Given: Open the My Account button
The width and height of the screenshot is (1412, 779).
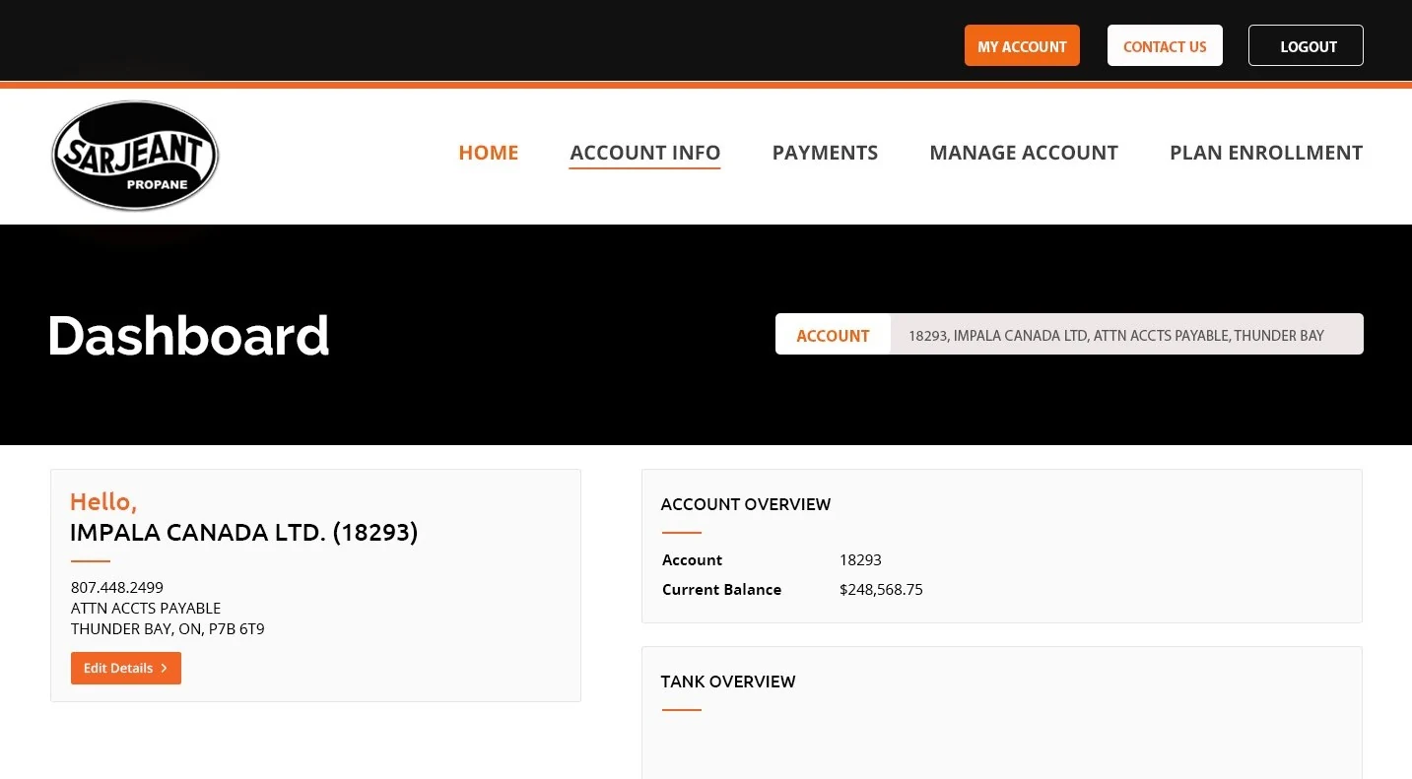Looking at the screenshot, I should point(1022,45).
